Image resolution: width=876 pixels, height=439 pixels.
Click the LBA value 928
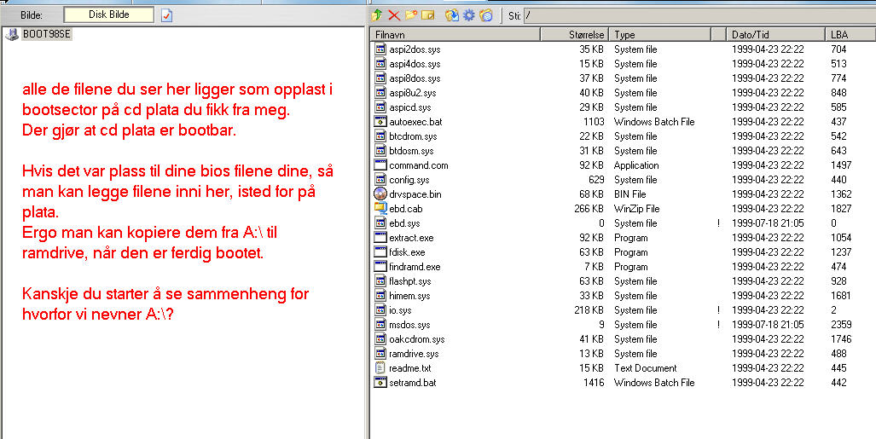[838, 281]
